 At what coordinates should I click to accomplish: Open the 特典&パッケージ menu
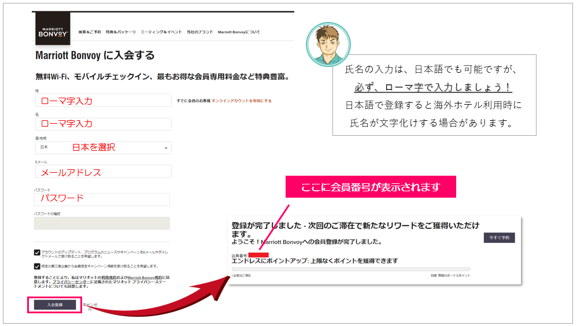click(121, 32)
